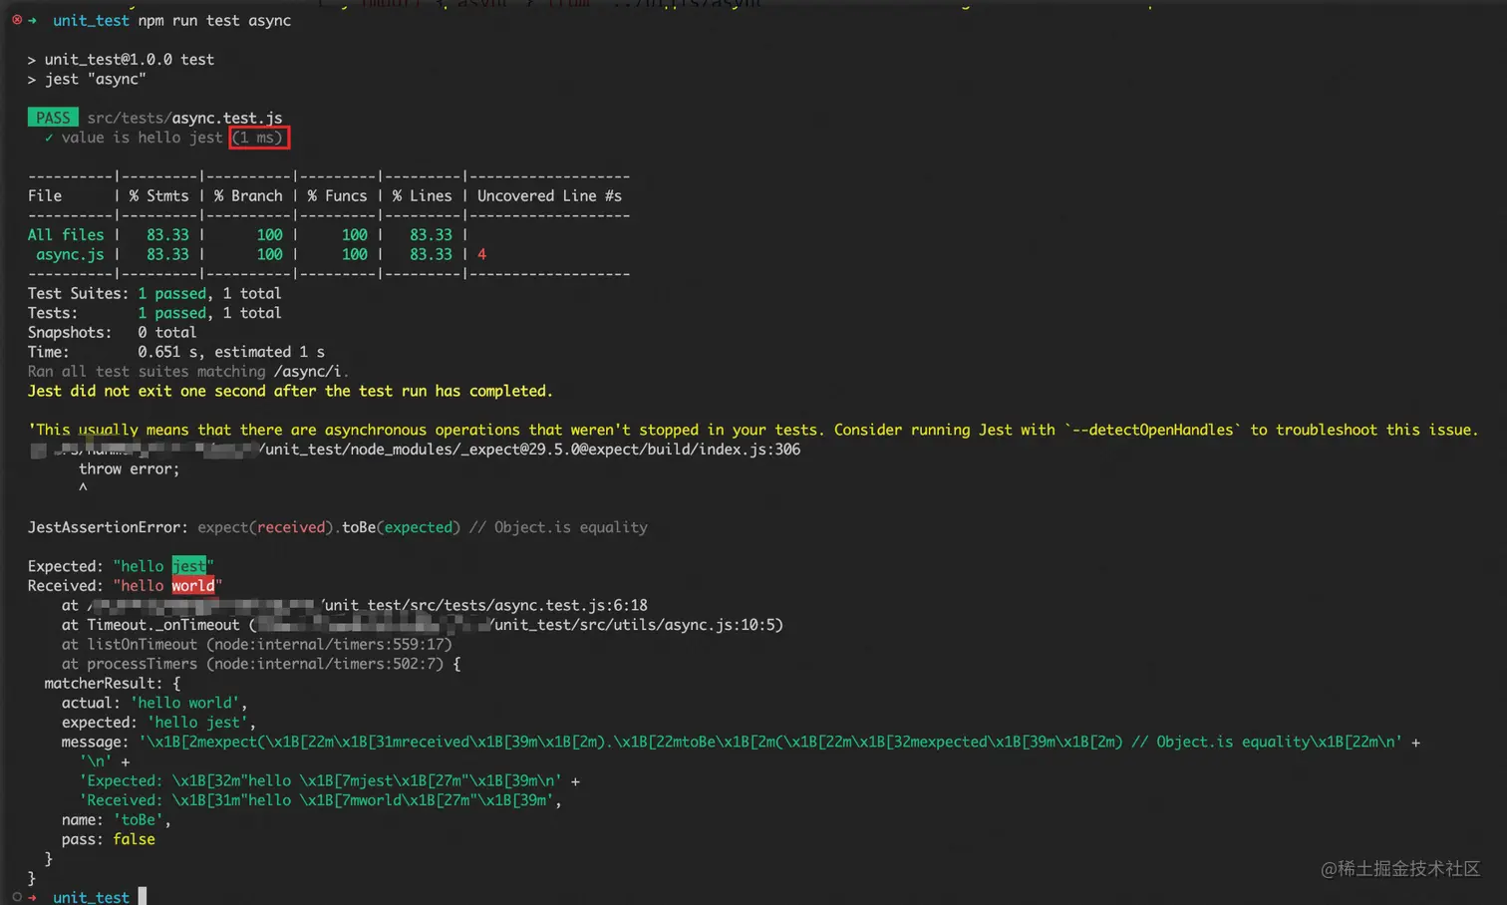
Task: Click the "'Expected: \x1B[32m" escaped string line
Action: 329,780
